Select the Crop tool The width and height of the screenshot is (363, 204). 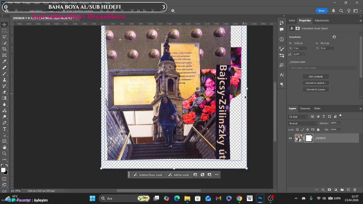point(4,49)
